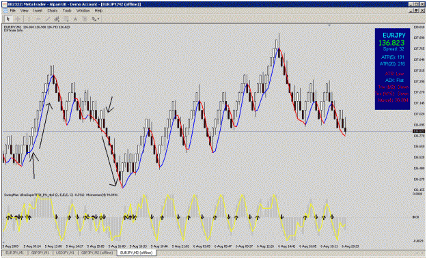Select the Fibonacci retracement tool
427x258 pixels.
(x=66, y=19)
